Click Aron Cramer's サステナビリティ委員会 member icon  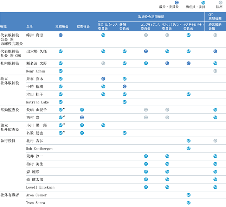coord(188,195)
